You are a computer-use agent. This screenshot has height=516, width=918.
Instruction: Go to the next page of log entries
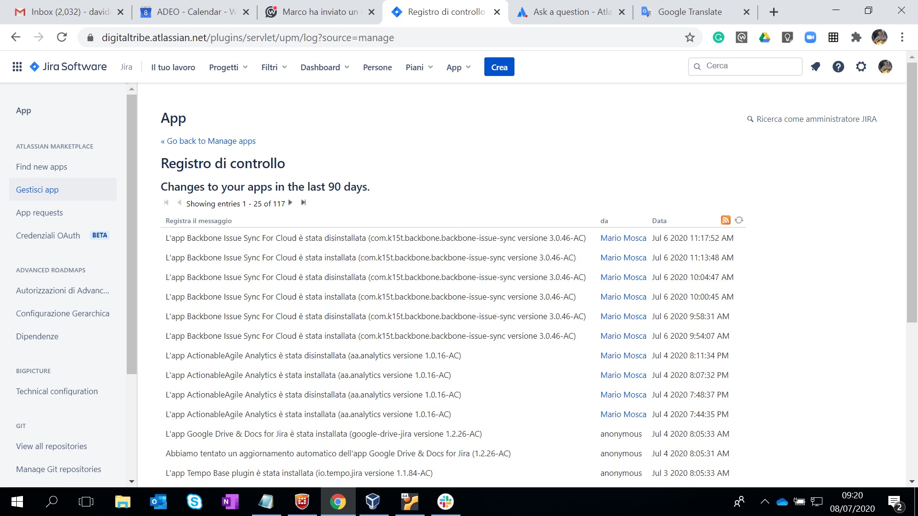(x=290, y=203)
